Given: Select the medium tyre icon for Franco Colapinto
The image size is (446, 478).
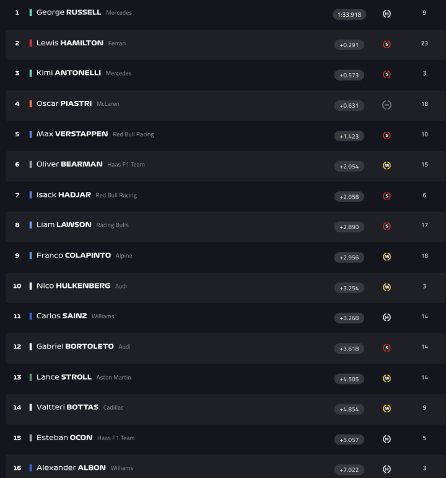Looking at the screenshot, I should pos(387,256).
